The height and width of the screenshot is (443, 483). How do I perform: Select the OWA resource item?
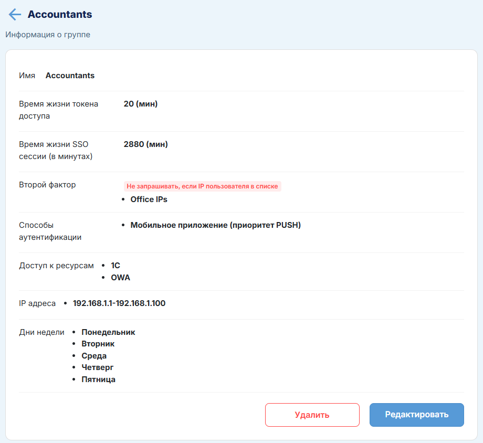[120, 278]
